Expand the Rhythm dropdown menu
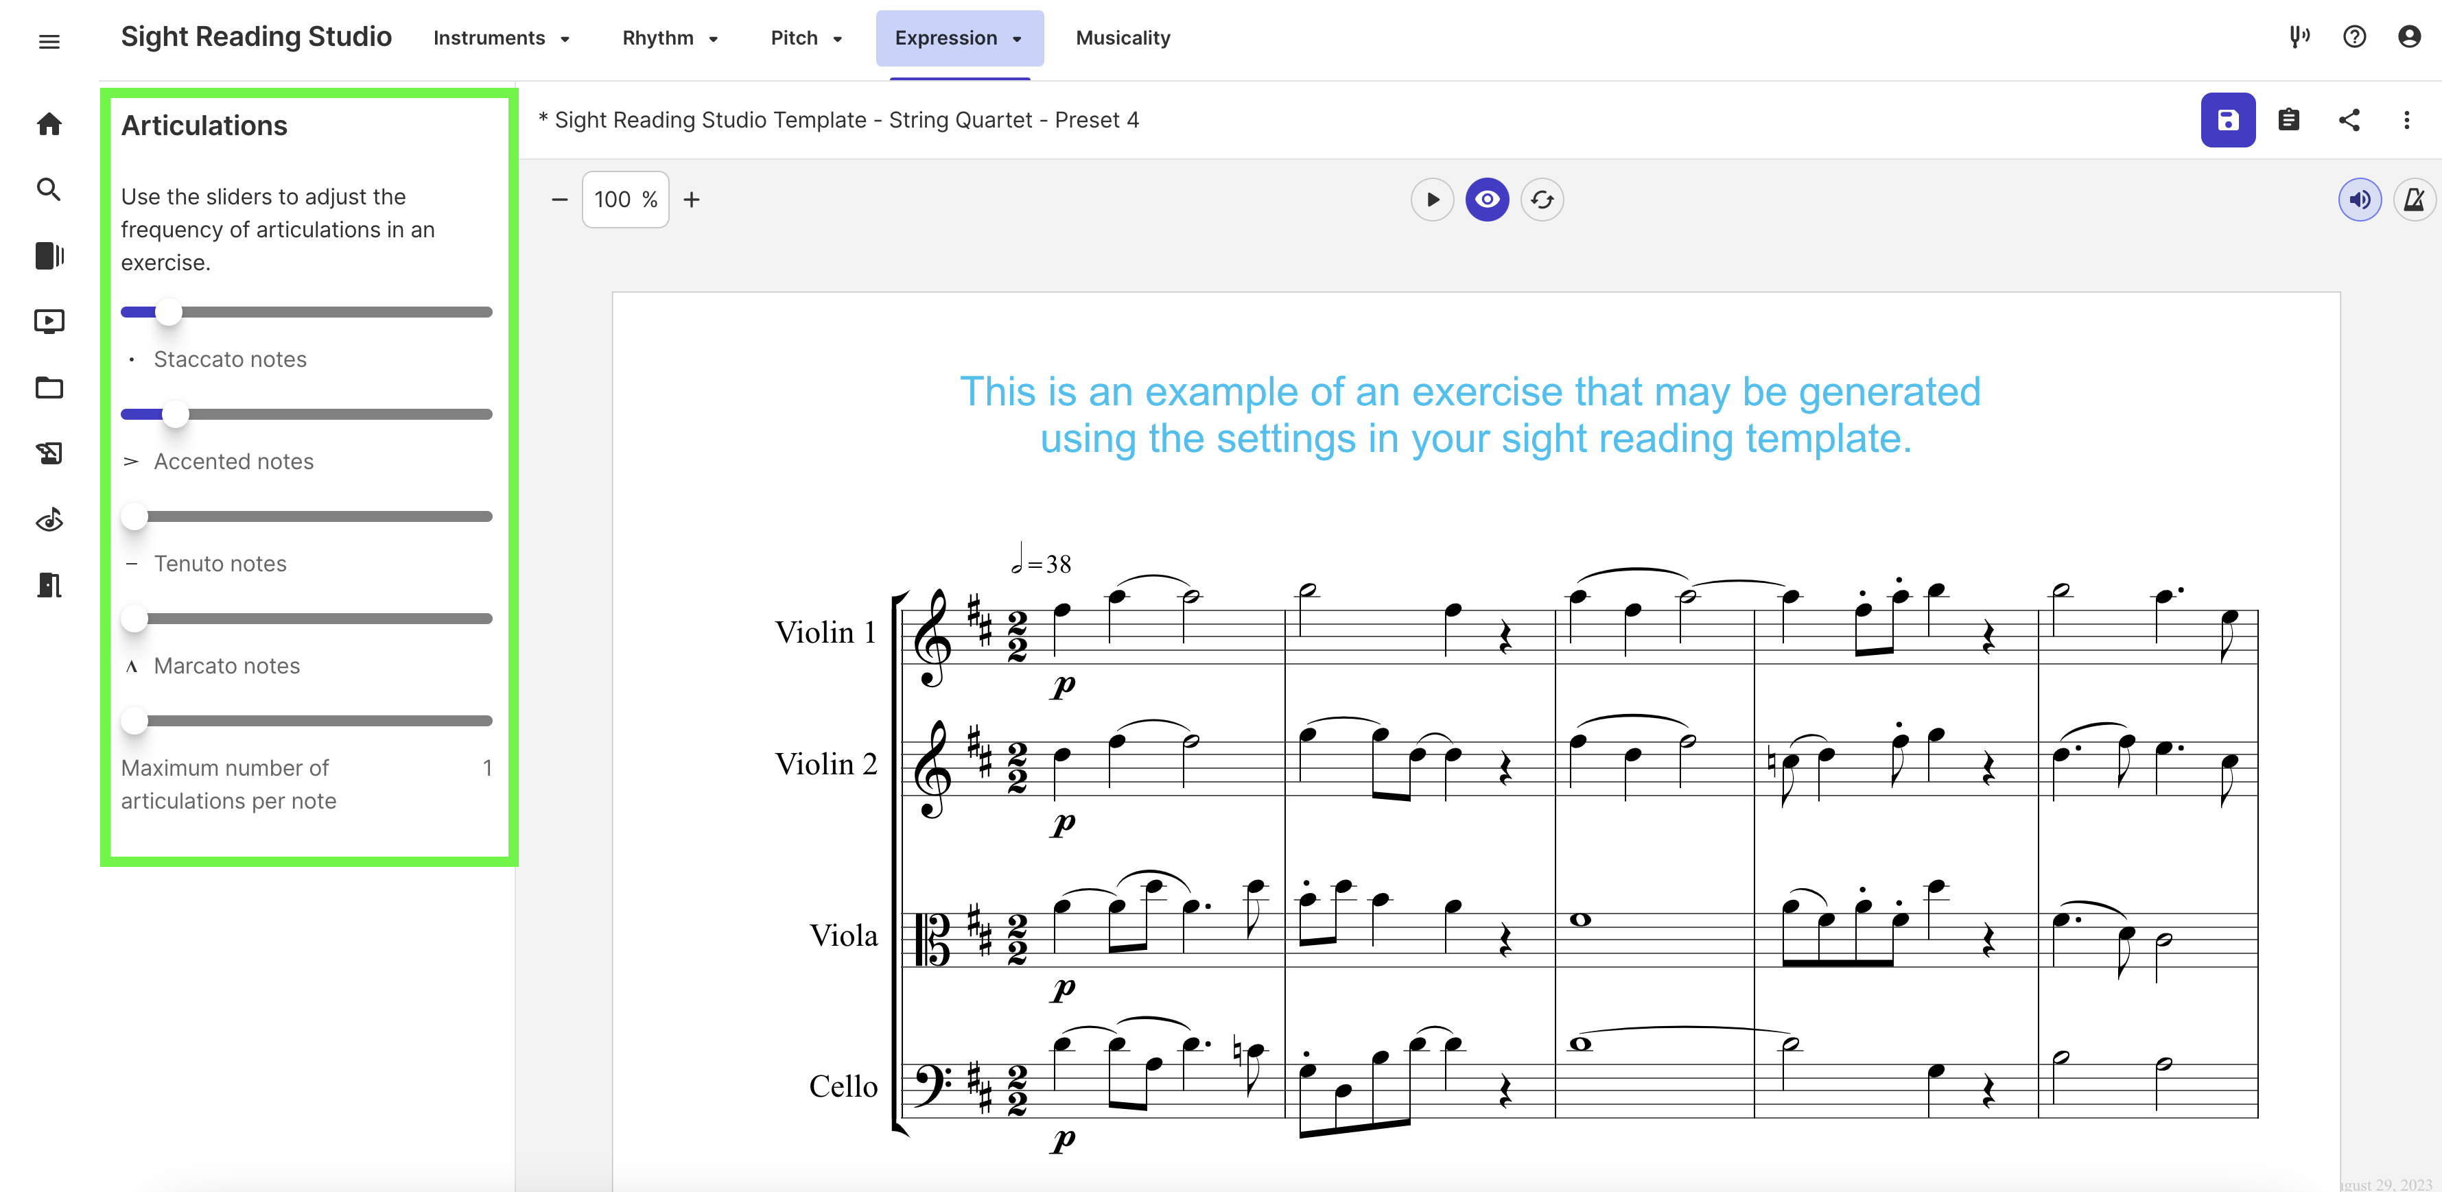 click(x=670, y=39)
